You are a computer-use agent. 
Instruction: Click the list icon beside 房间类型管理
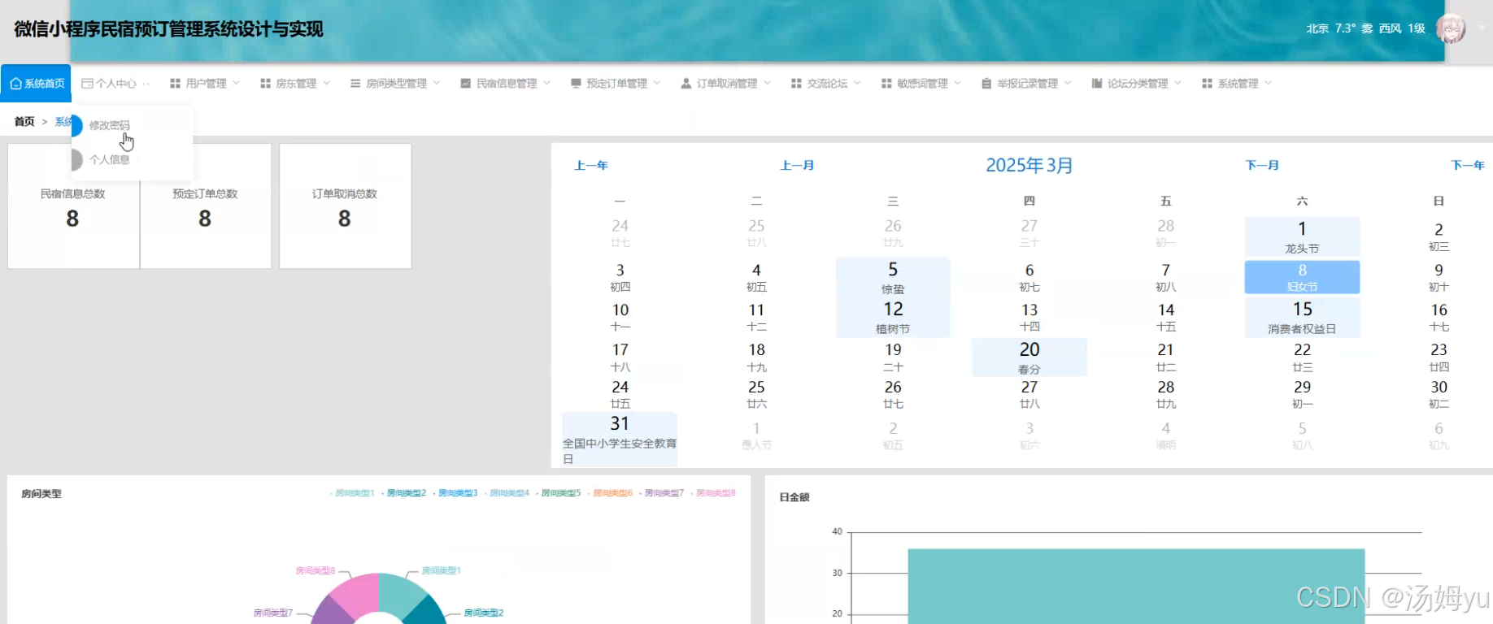(x=355, y=84)
